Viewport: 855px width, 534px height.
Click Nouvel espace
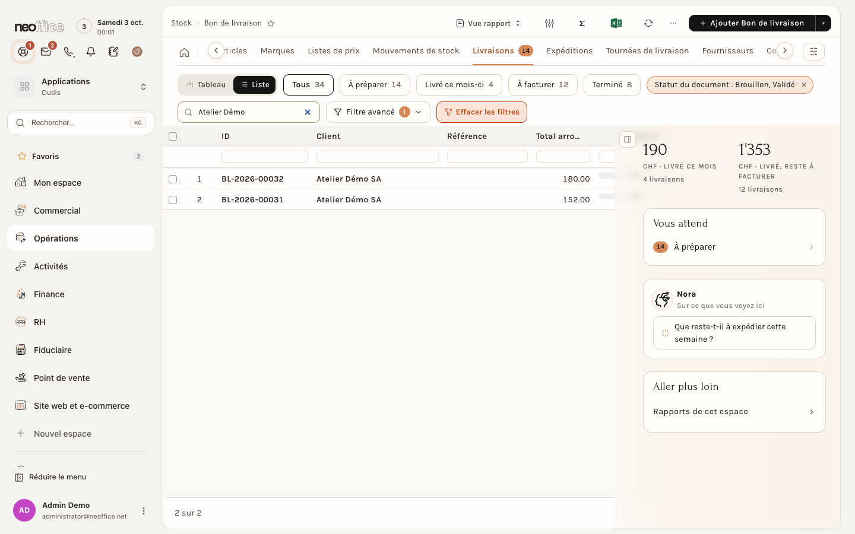point(81,434)
